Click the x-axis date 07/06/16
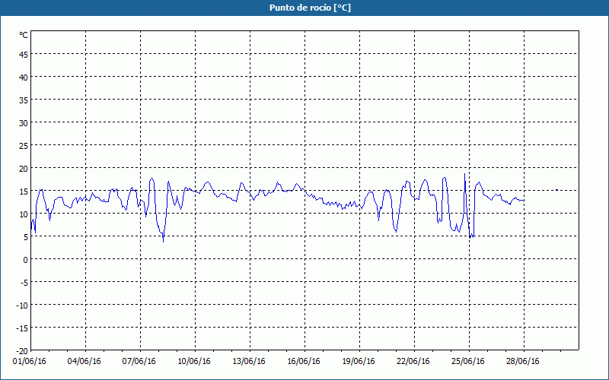This screenshot has width=609, height=380. coord(139,362)
